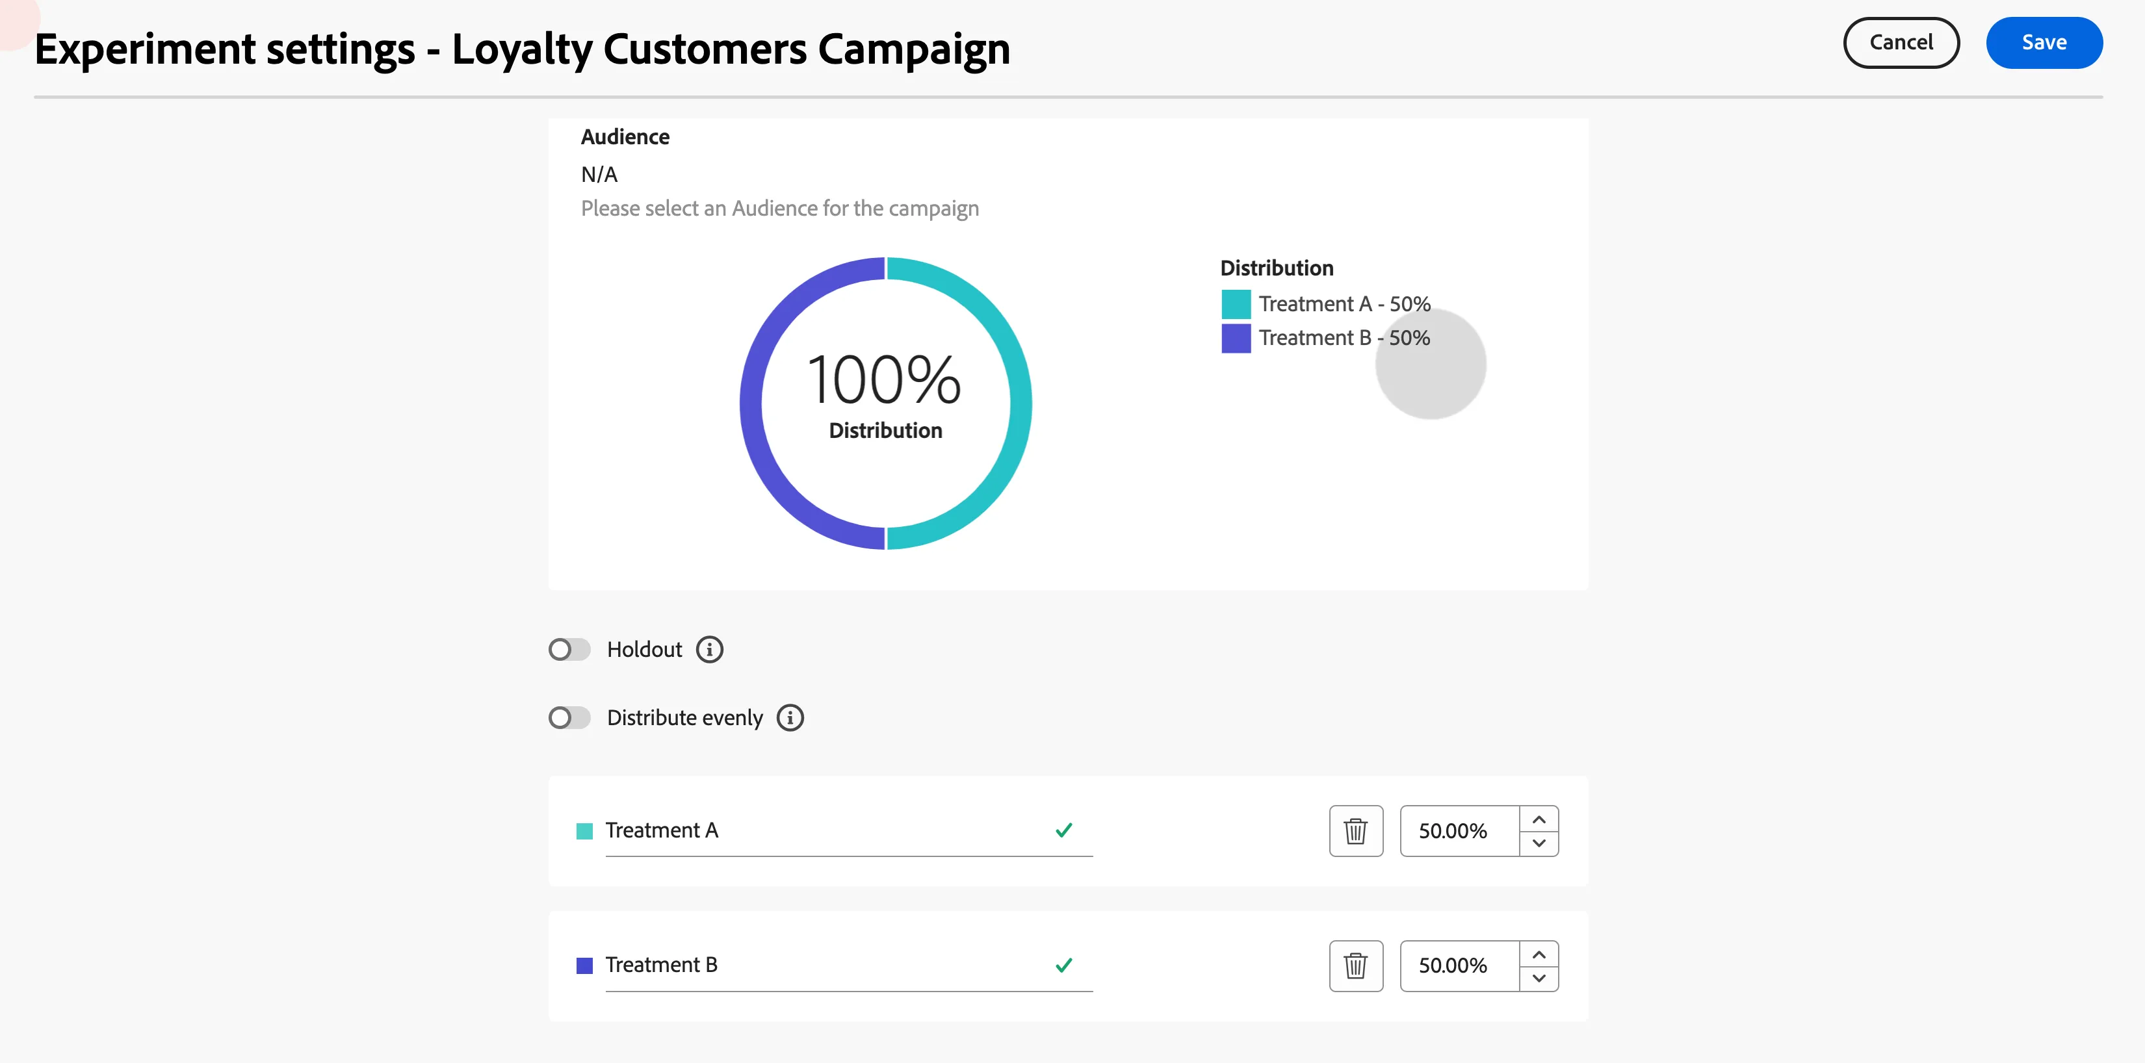This screenshot has height=1063, width=2145.
Task: Click the Experiment settings page title
Action: pyautogui.click(x=522, y=49)
